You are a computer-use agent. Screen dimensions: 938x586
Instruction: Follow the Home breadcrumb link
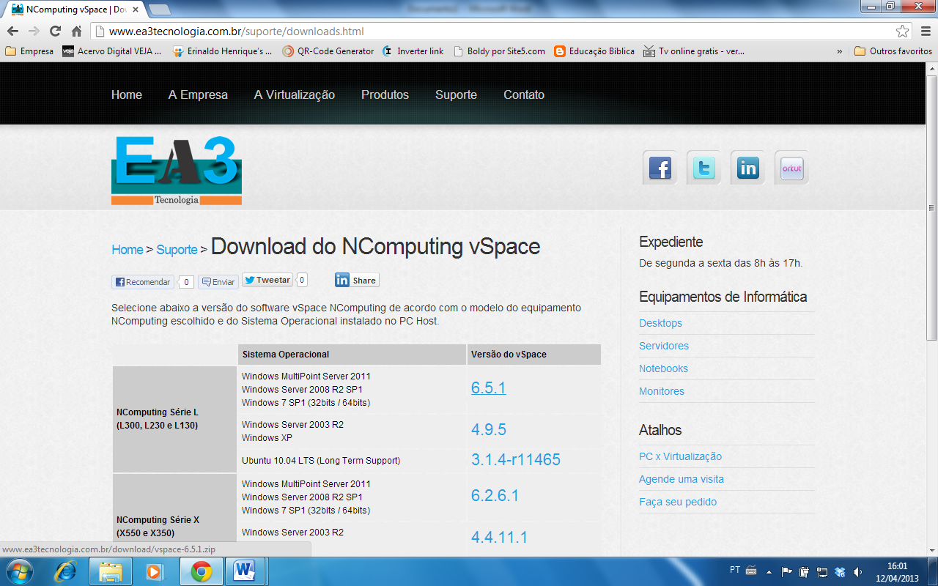point(128,250)
